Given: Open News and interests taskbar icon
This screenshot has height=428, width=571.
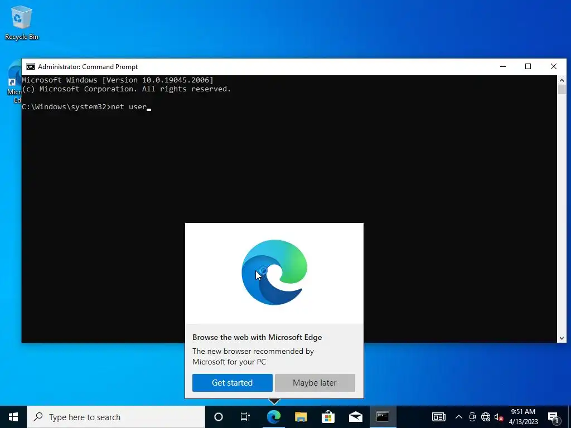Looking at the screenshot, I should click(438, 417).
